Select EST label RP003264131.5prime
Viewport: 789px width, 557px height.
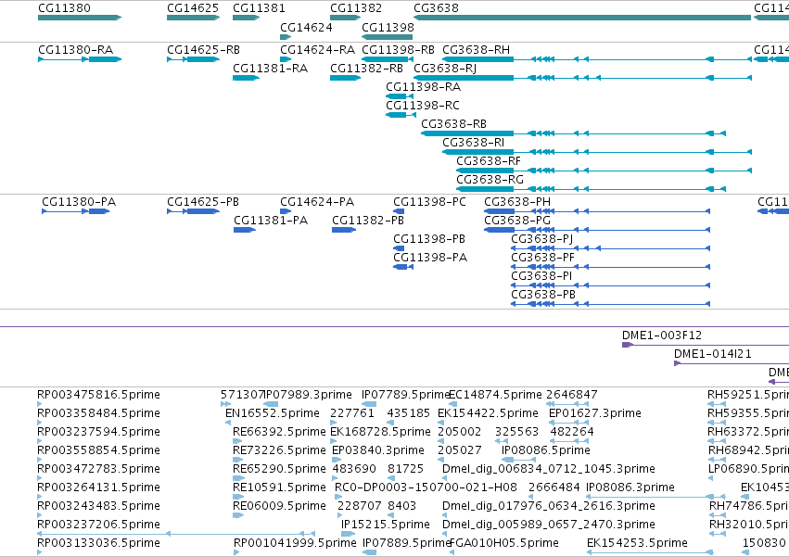tap(98, 487)
